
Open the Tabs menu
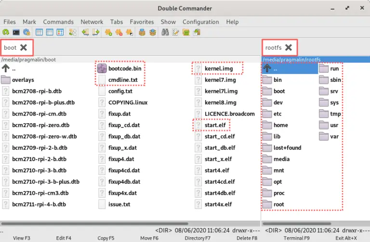[x=117, y=22]
